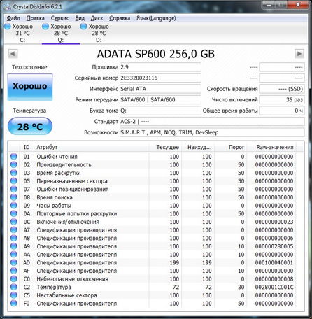Select disk Q: status tab
Image resolution: width=312 pixels, height=319 pixels.
pos(61,33)
